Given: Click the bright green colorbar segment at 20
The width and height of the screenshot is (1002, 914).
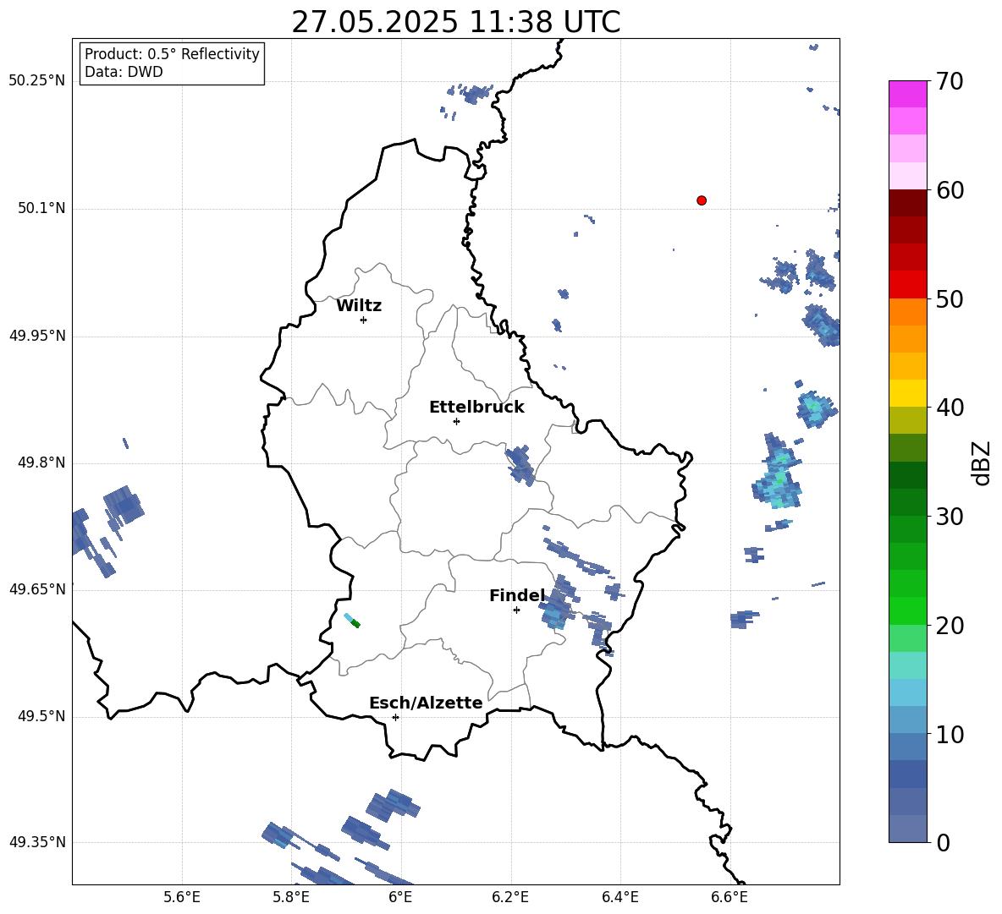Looking at the screenshot, I should coord(907,610).
